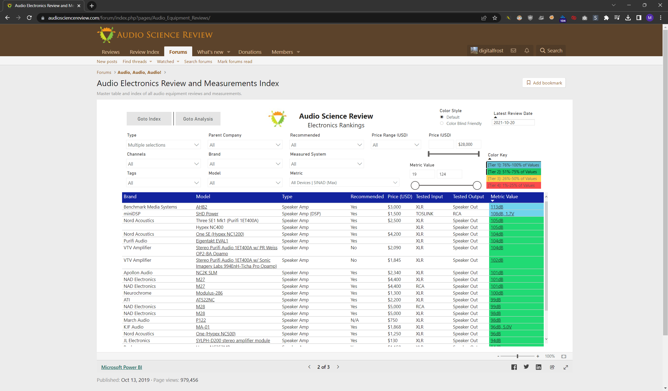The height and width of the screenshot is (391, 668).
Task: Open the Microsoft Power BI link
Action: (122, 367)
